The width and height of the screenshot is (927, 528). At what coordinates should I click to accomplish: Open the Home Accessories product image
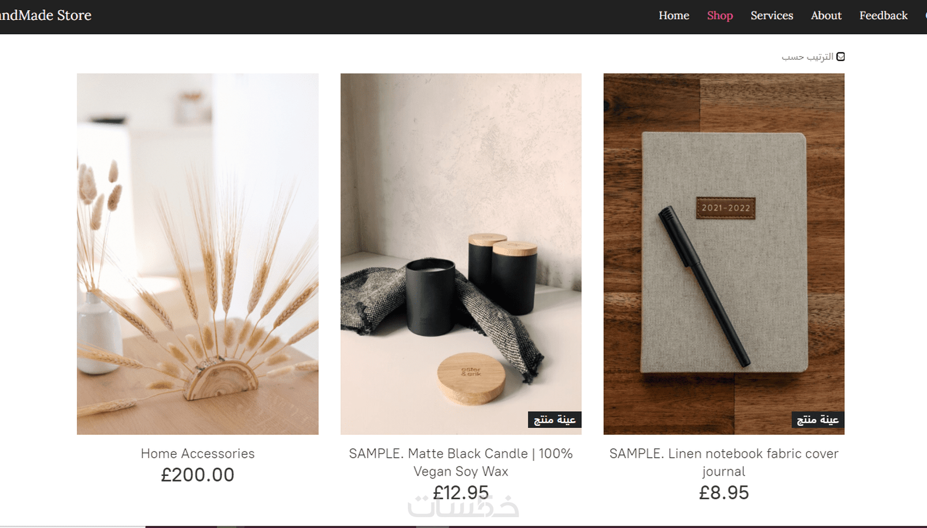coord(197,254)
